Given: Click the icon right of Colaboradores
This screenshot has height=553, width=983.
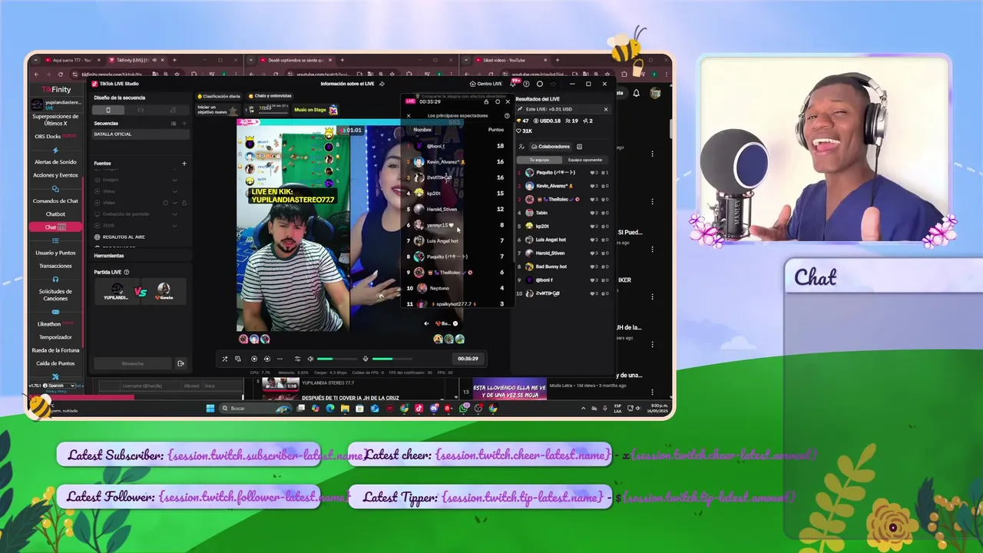Looking at the screenshot, I should point(579,147).
